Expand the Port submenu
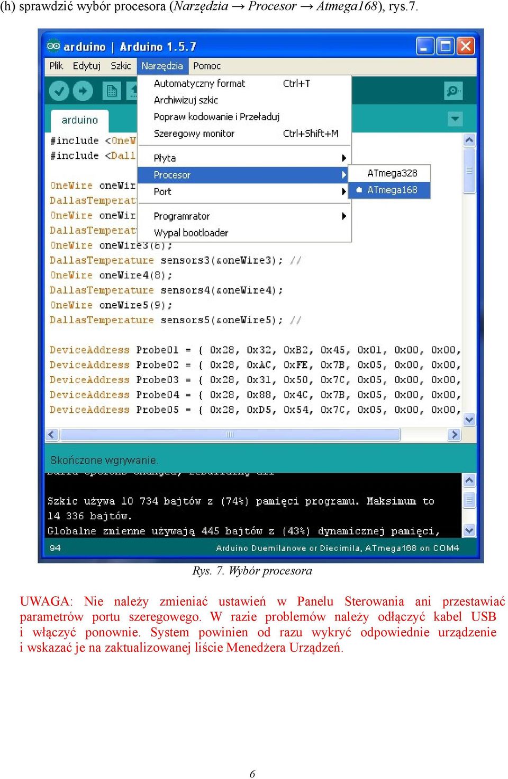 point(244,192)
